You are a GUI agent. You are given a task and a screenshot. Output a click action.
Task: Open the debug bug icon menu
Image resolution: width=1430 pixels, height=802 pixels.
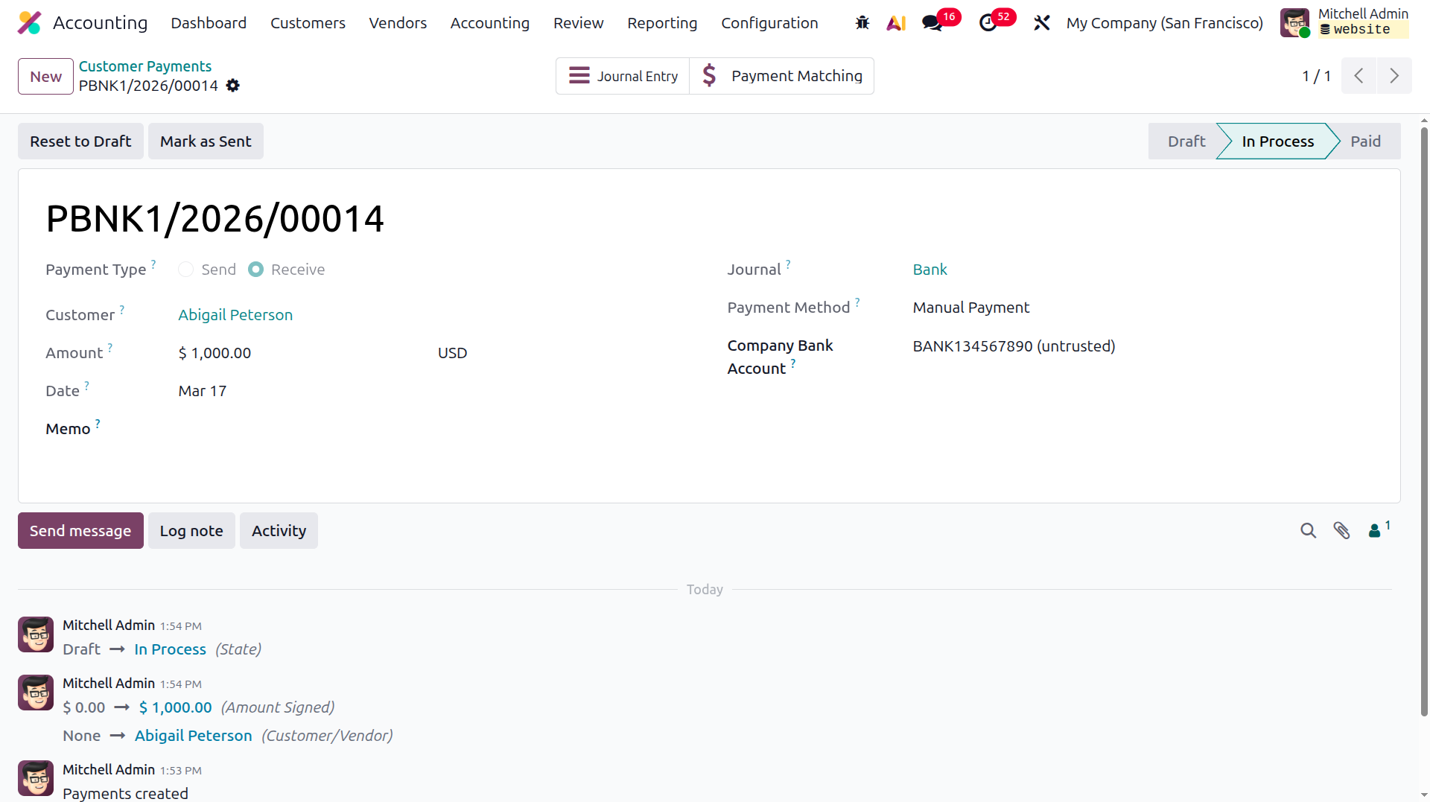[x=862, y=23]
